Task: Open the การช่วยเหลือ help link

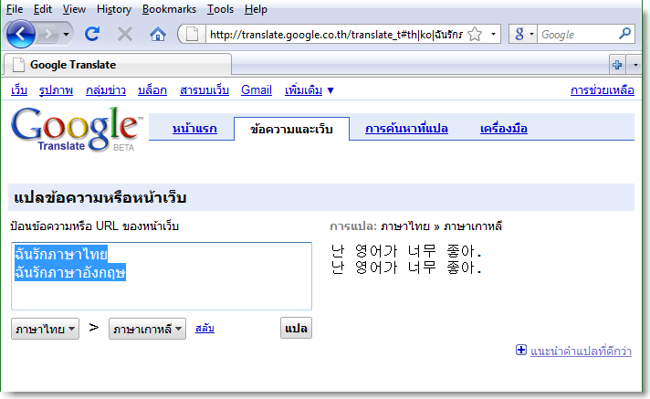Action: click(x=603, y=90)
